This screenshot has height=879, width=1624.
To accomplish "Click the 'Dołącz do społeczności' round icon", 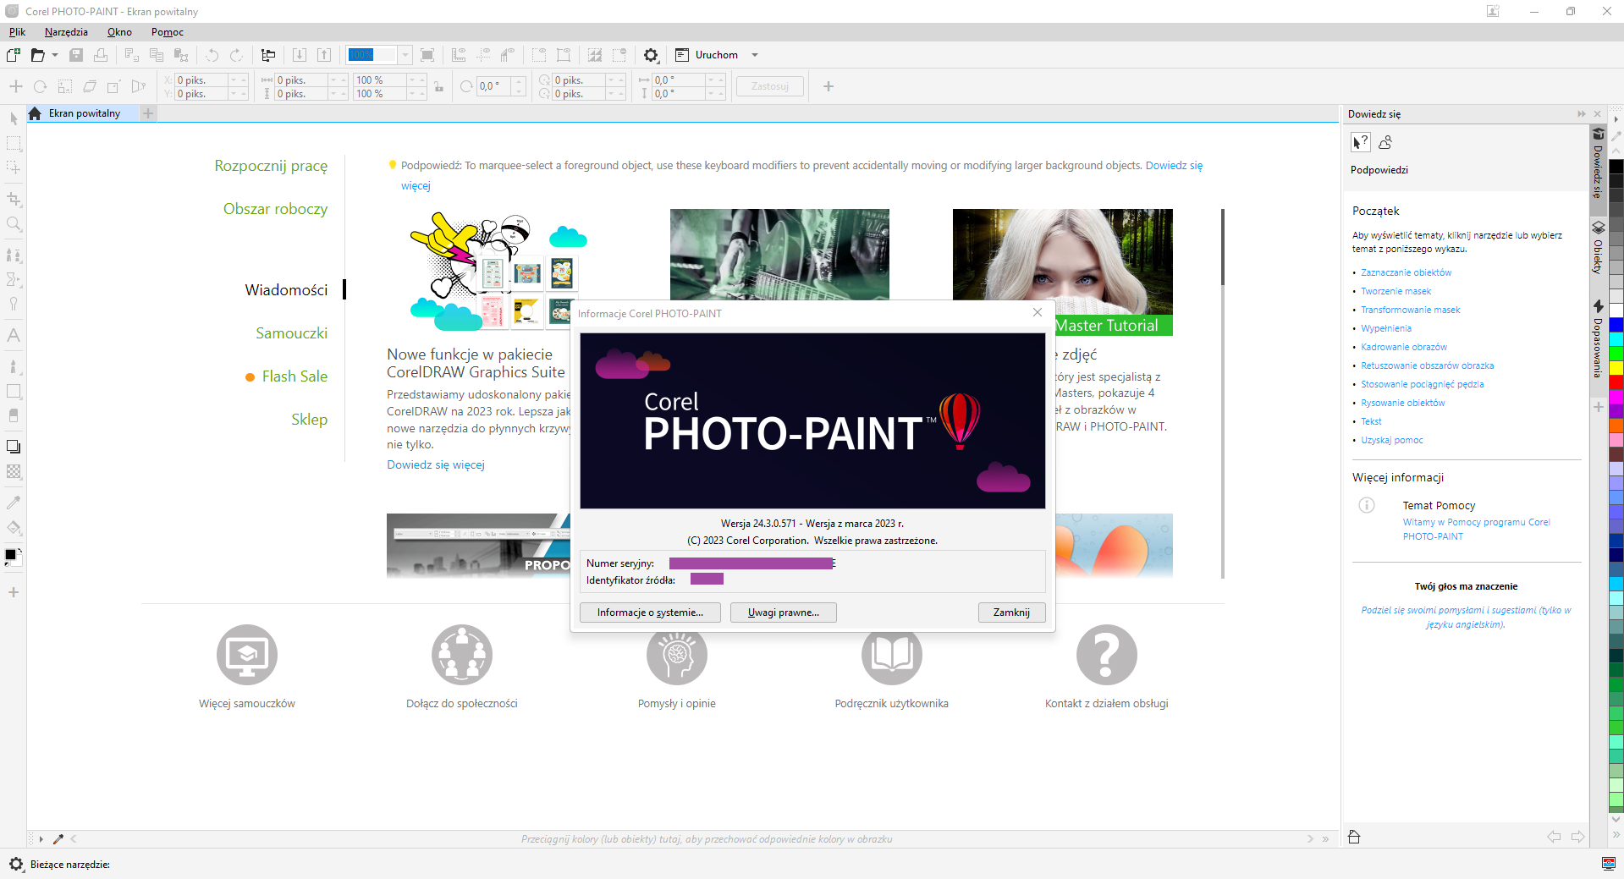I will [x=462, y=655].
